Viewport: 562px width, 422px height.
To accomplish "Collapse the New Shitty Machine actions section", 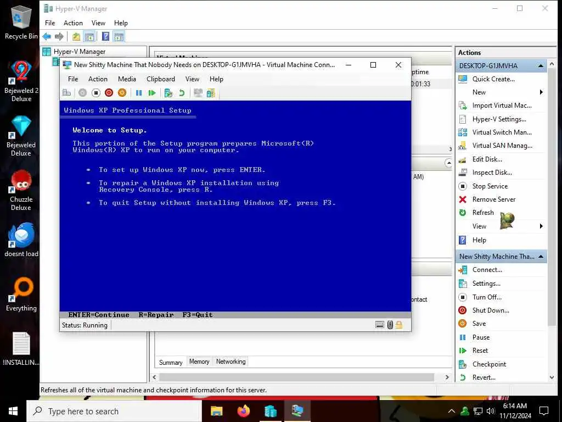I will [x=541, y=257].
